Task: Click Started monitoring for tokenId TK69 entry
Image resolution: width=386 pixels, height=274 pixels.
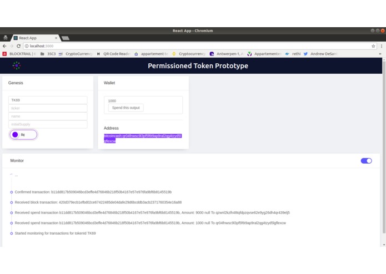Action: pyautogui.click(x=55, y=233)
